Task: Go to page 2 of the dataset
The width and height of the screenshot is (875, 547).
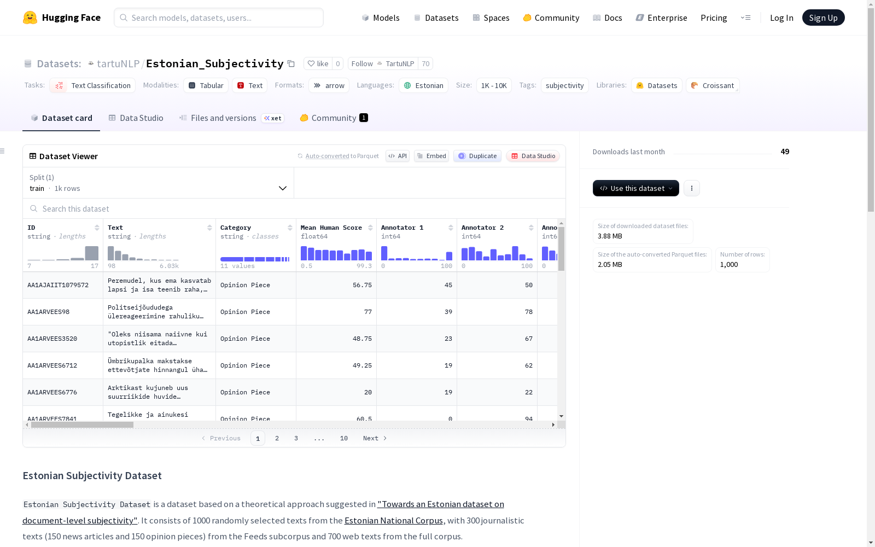Action: pyautogui.click(x=277, y=438)
